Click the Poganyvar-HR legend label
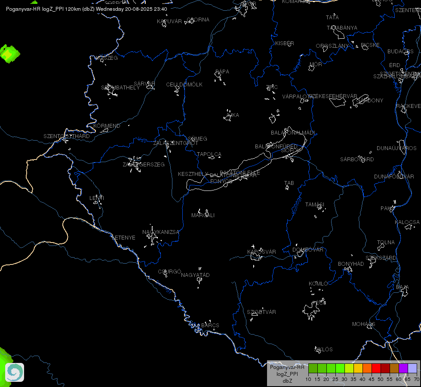 pyautogui.click(x=287, y=367)
